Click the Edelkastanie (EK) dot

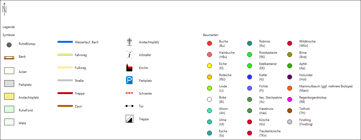(x=250, y=66)
